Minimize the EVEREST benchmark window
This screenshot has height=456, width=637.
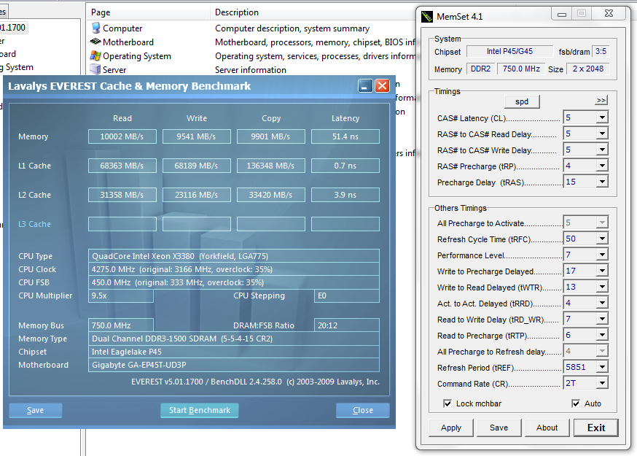[x=365, y=86]
